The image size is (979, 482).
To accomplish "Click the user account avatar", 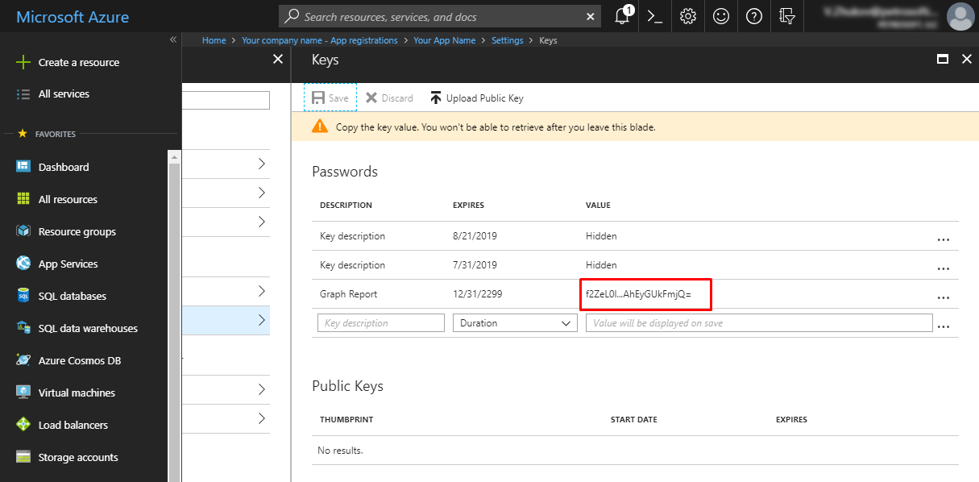I will [960, 16].
